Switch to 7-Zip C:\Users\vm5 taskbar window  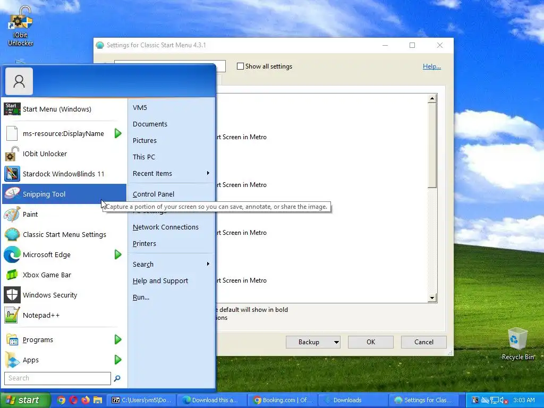click(141, 400)
